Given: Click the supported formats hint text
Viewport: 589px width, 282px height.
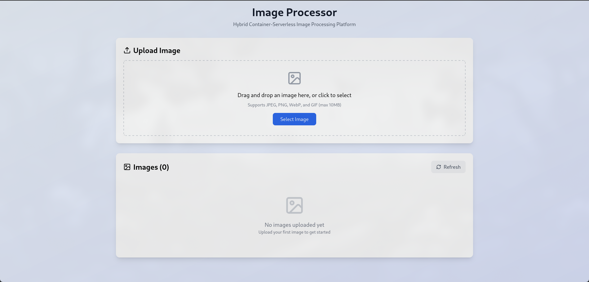Looking at the screenshot, I should click(294, 105).
